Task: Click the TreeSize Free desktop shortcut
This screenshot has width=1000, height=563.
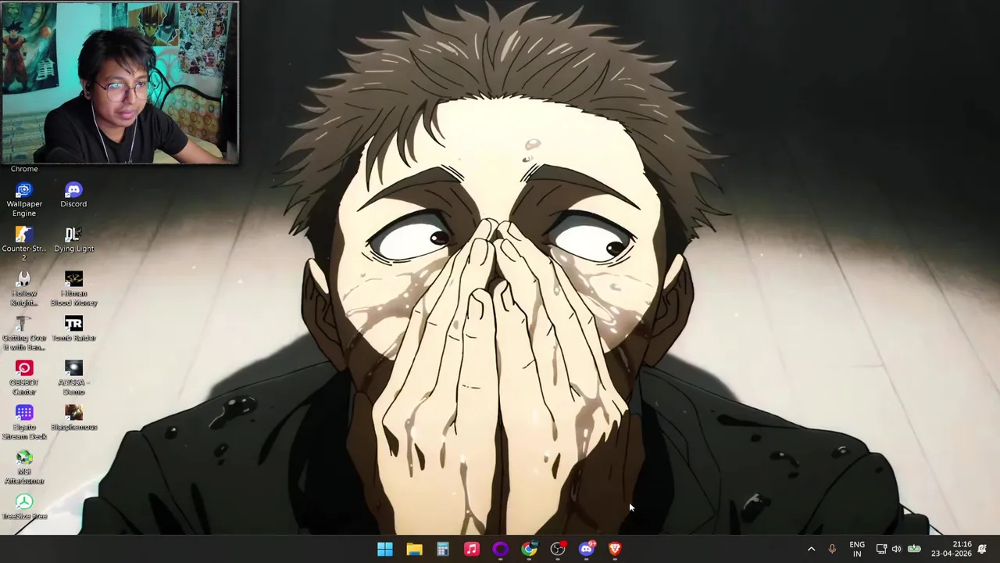Action: pyautogui.click(x=24, y=507)
